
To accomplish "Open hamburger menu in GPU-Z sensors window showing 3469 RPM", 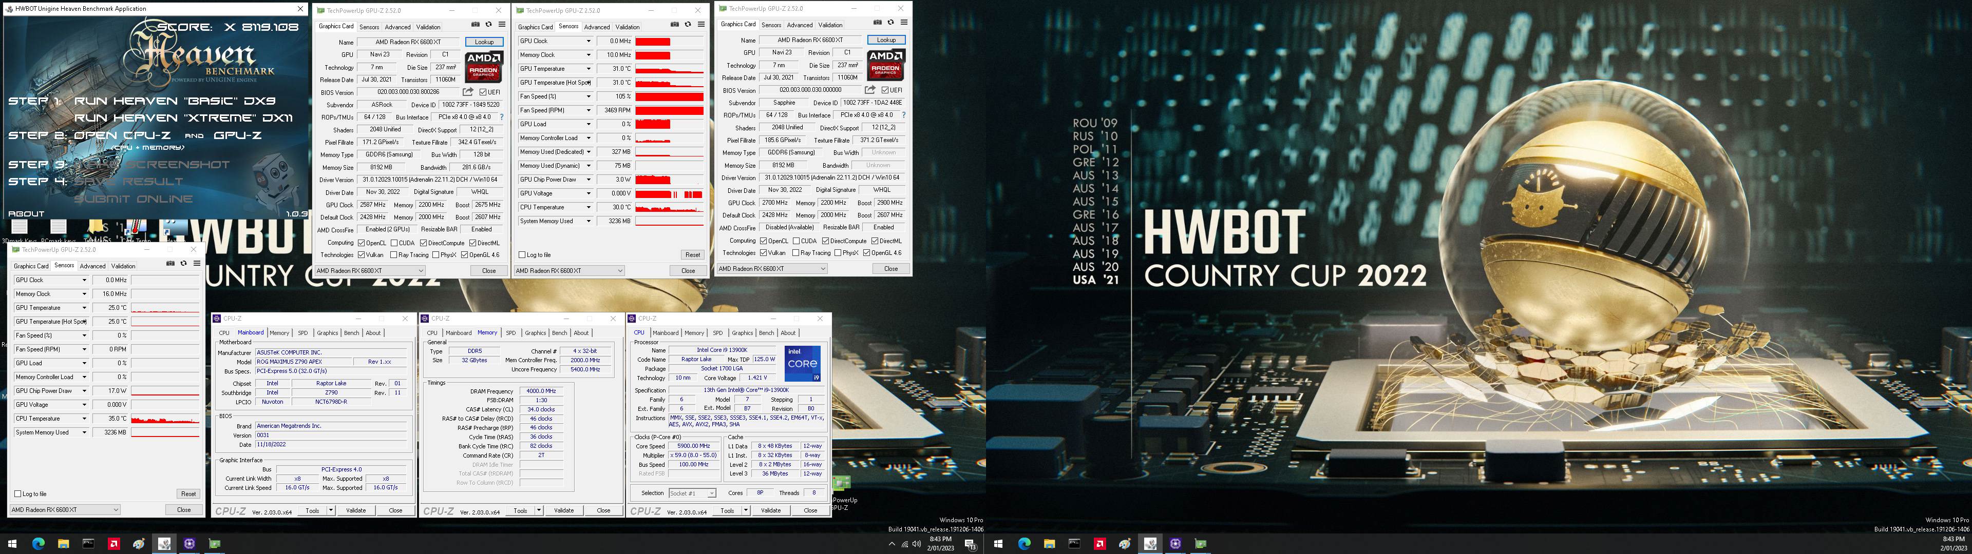I will [x=700, y=25].
